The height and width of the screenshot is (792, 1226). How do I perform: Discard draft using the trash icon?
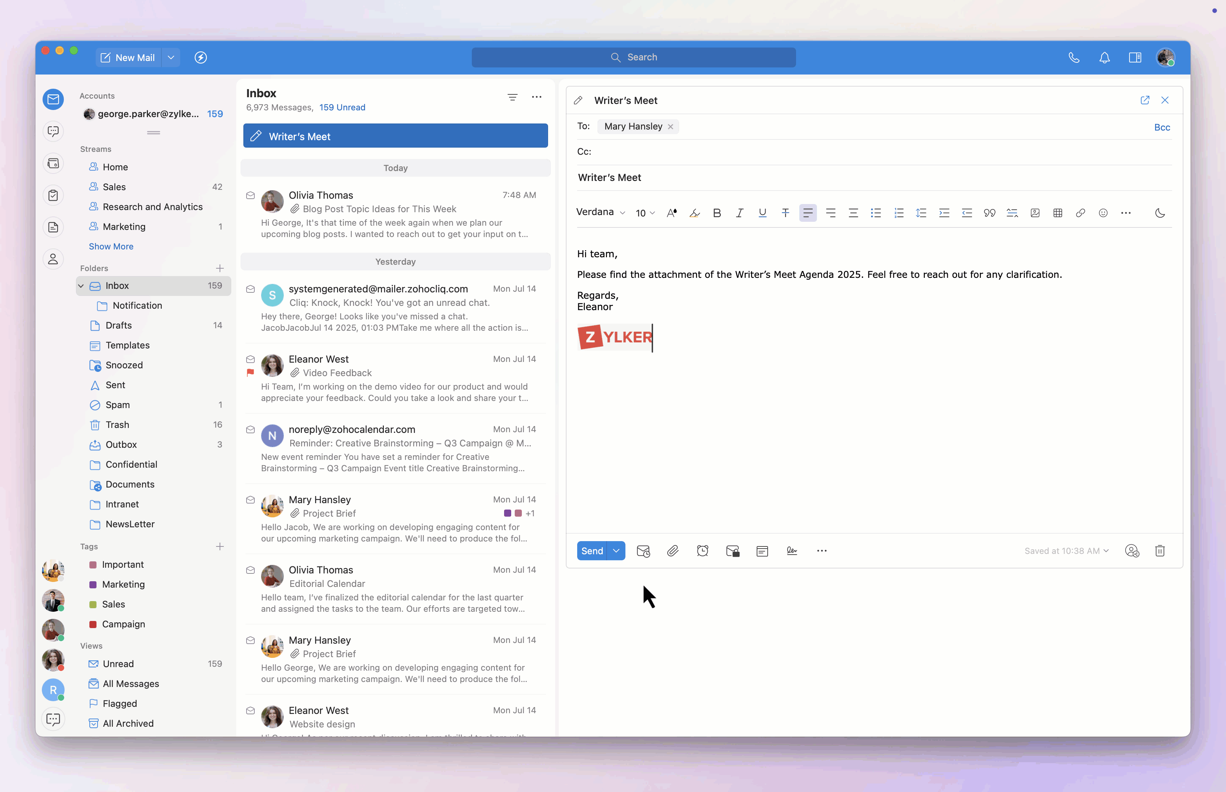(1160, 551)
